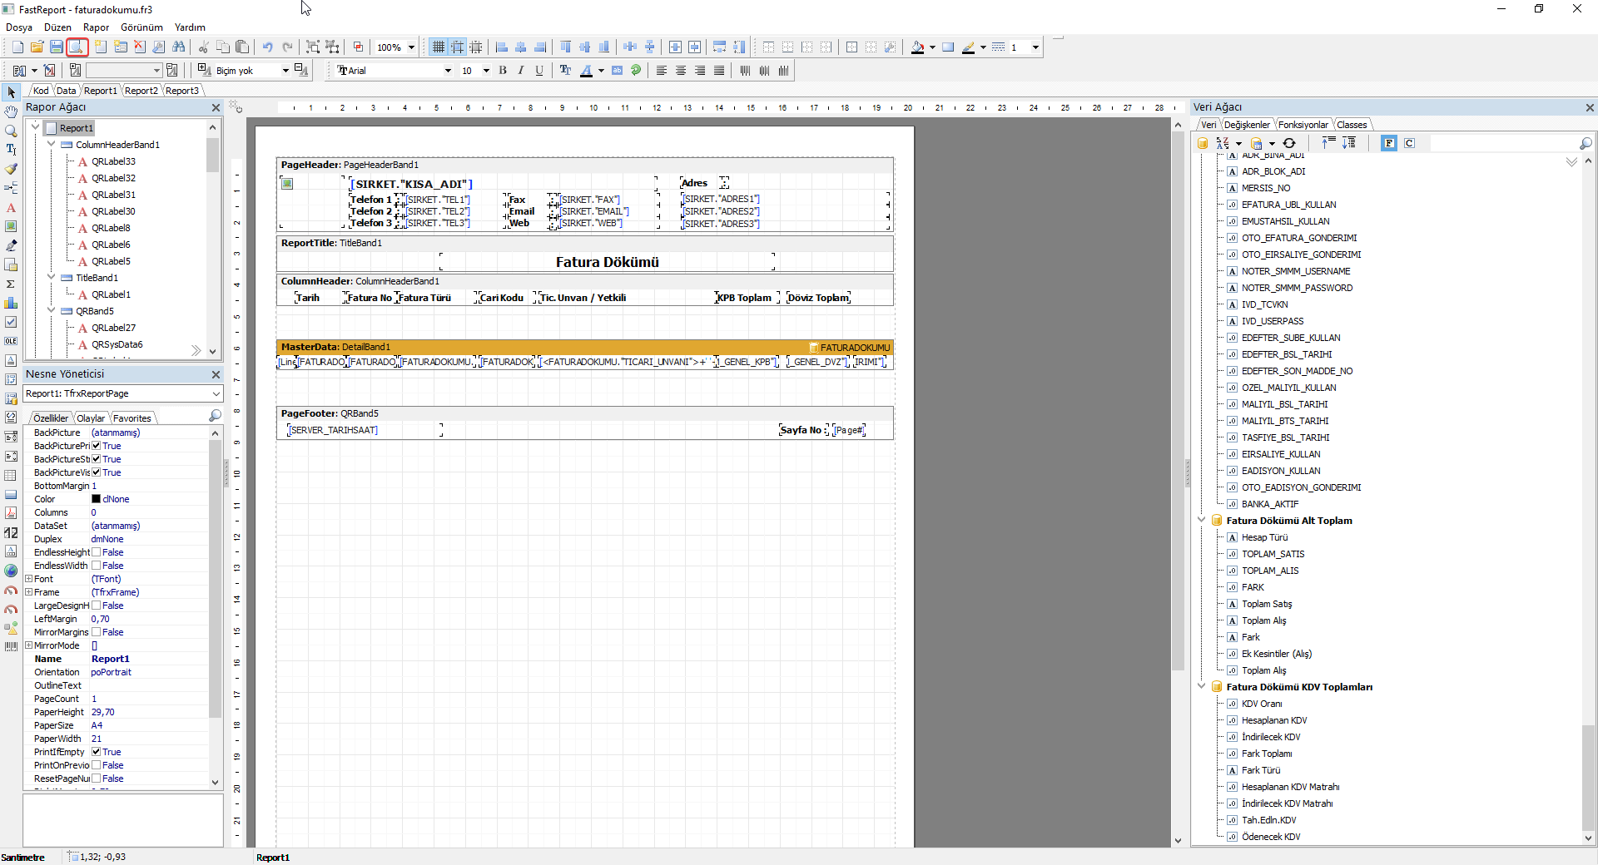The width and height of the screenshot is (1598, 865).
Task: Save the report with the disk icon
Action: click(x=57, y=47)
